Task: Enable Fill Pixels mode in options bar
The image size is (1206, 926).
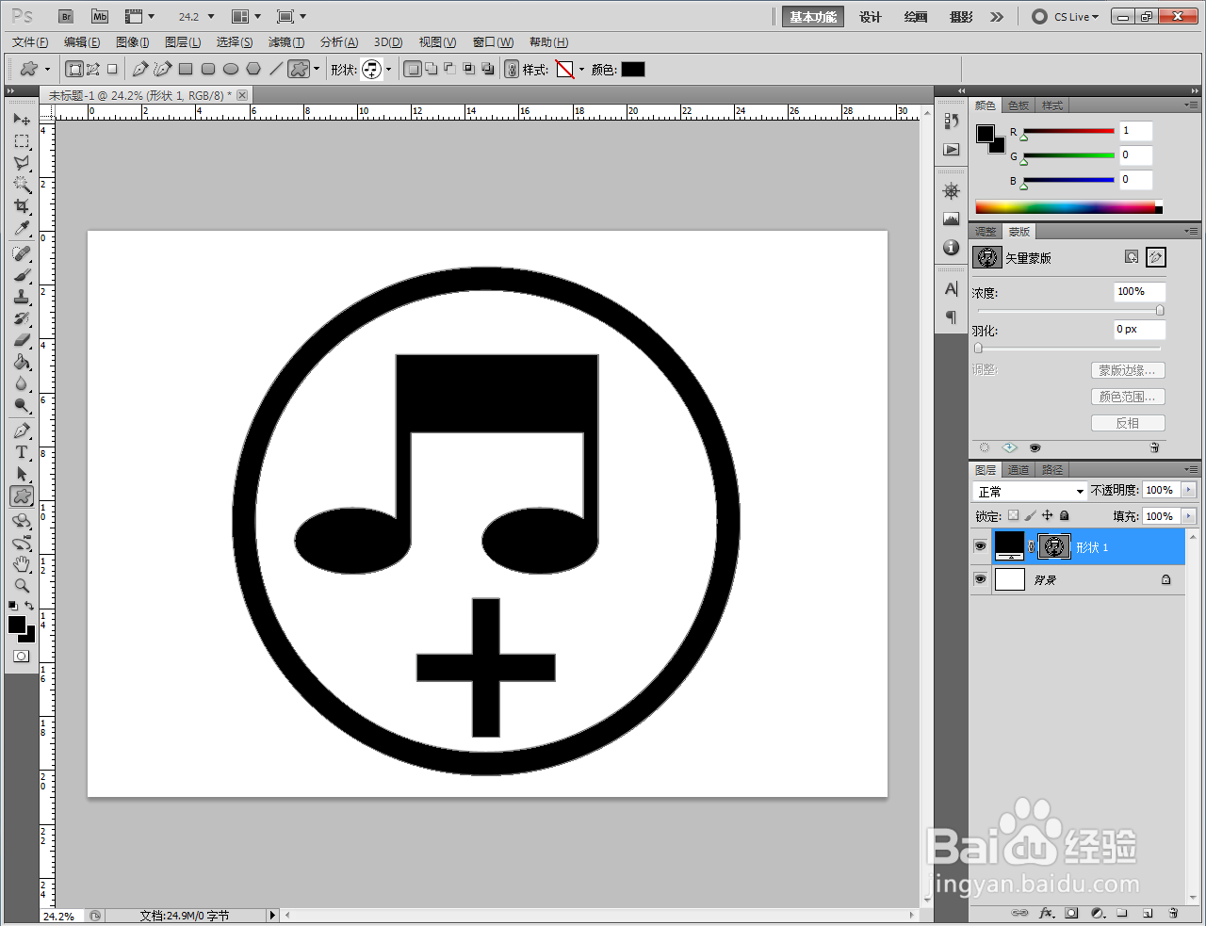Action: point(112,69)
